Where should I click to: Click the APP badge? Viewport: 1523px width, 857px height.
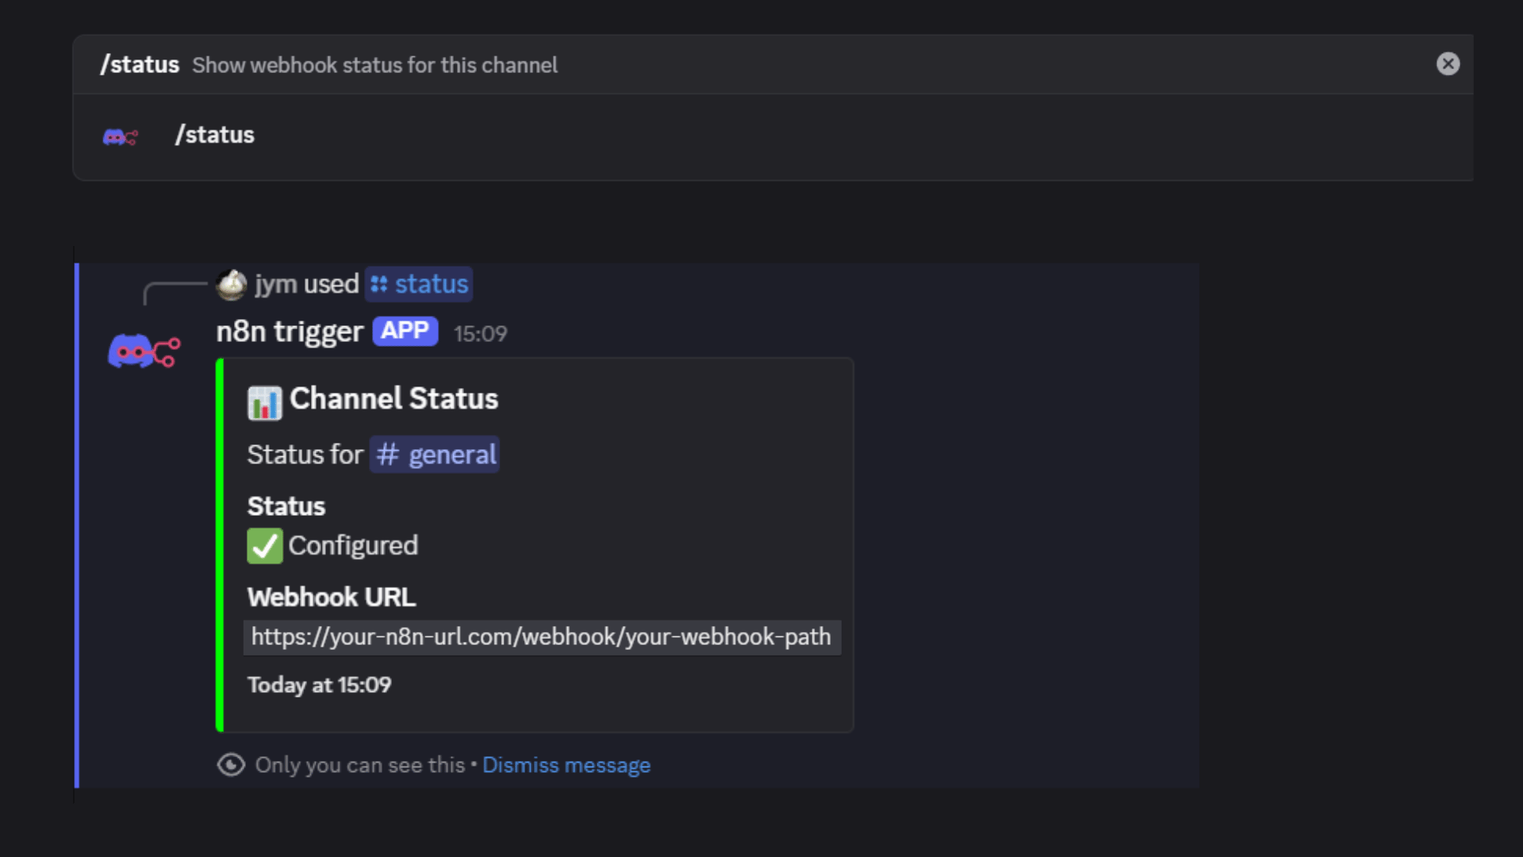click(405, 331)
